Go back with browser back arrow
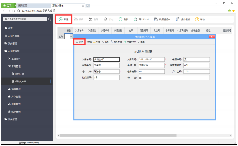Viewport: 238px width, 146px height. pos(4,11)
